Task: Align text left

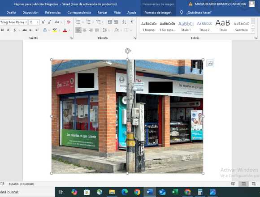Action: (x=78, y=30)
